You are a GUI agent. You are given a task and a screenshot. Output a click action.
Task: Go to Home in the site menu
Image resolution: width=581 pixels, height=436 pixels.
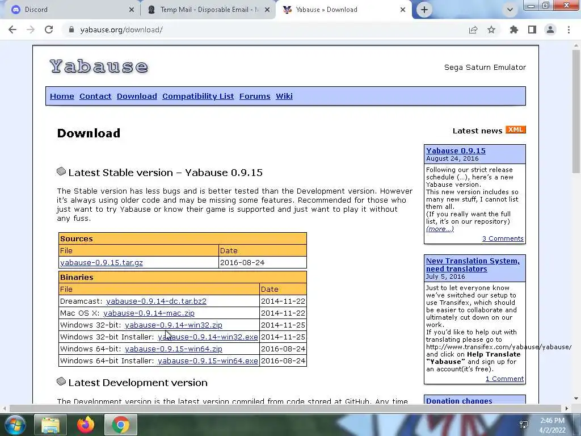click(62, 96)
